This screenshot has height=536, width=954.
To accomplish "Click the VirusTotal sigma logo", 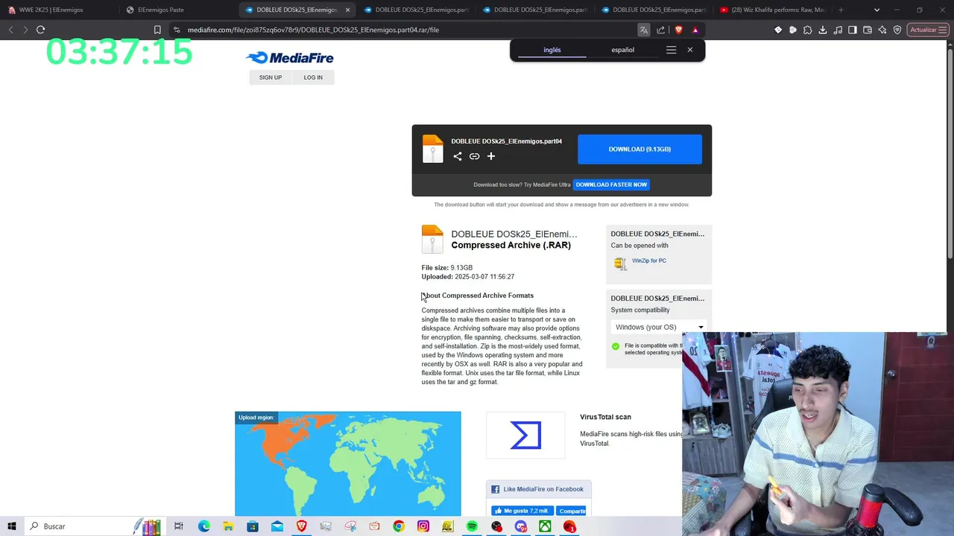I will (525, 435).
